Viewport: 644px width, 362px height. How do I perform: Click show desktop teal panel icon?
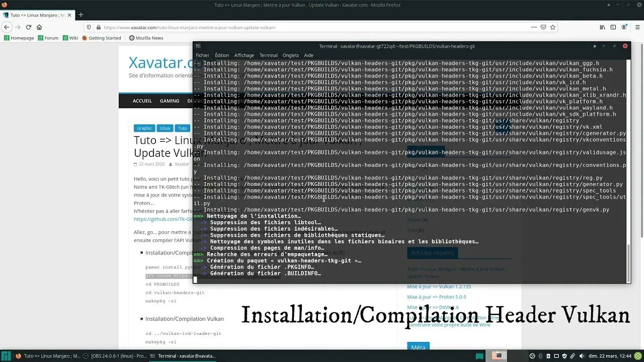[x=480, y=356]
